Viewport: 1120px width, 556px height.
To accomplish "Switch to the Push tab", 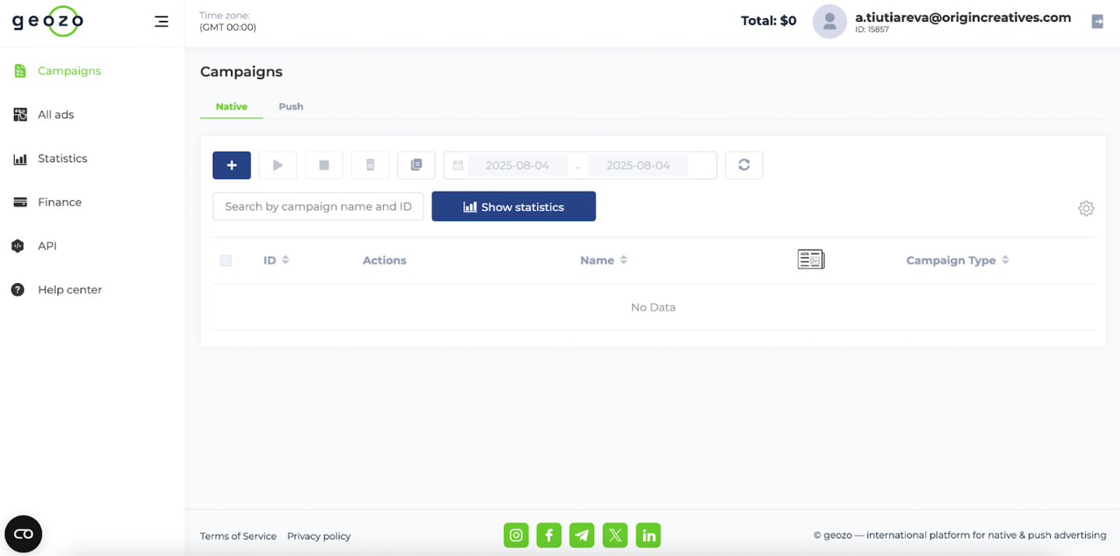I will 291,106.
